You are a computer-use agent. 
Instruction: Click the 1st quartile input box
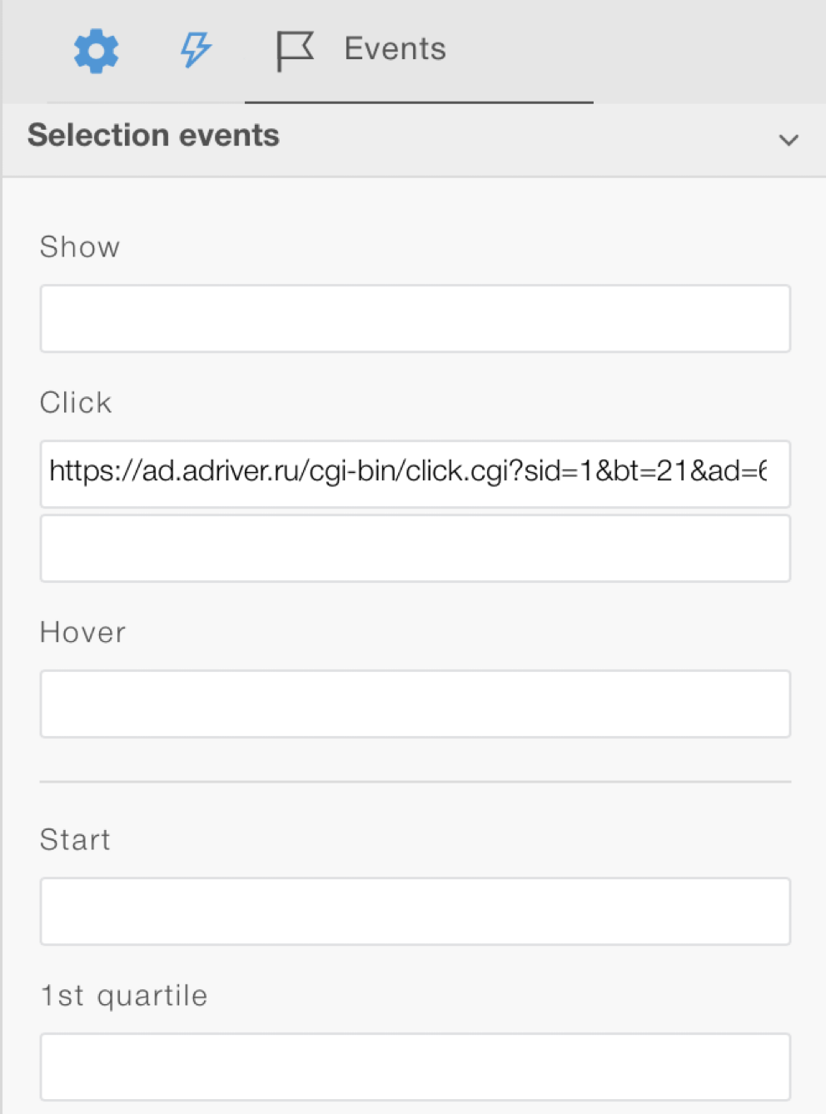tap(415, 1067)
